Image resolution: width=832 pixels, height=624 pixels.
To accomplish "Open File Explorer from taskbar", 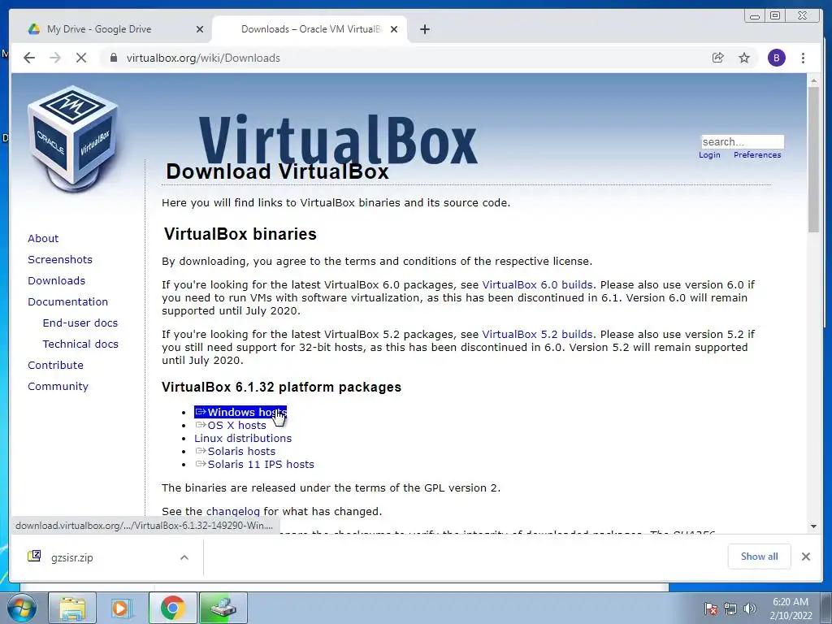I will click(72, 608).
